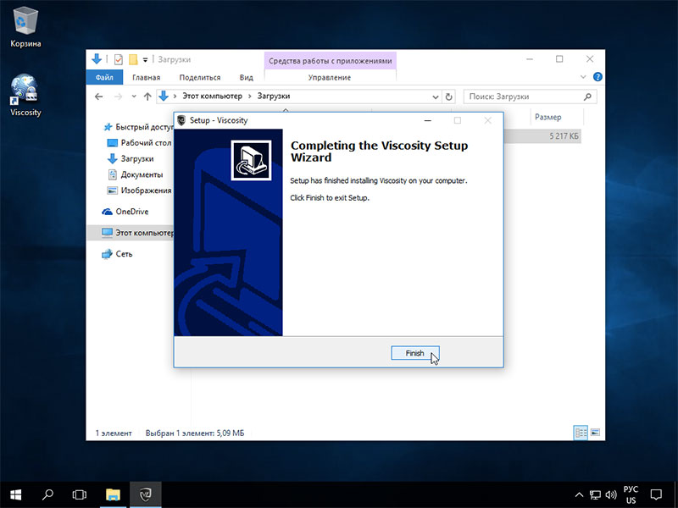
Task: Open the Файл menu tab
Action: (104, 77)
